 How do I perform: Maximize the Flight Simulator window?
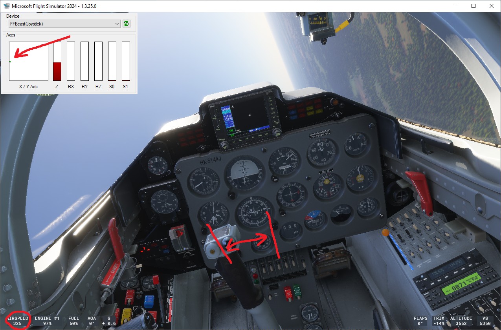pos(474,6)
